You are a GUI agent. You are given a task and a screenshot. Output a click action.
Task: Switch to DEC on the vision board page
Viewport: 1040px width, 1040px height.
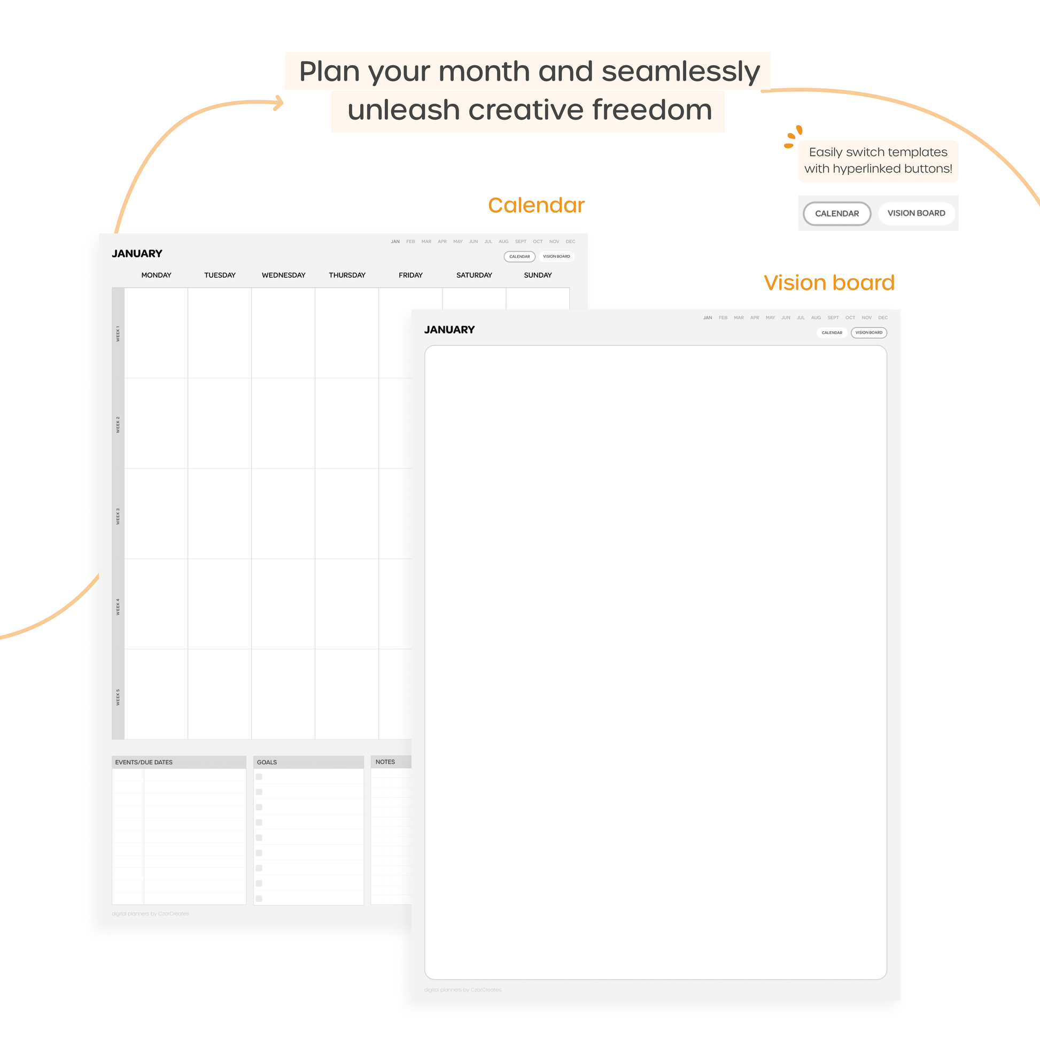pos(883,317)
